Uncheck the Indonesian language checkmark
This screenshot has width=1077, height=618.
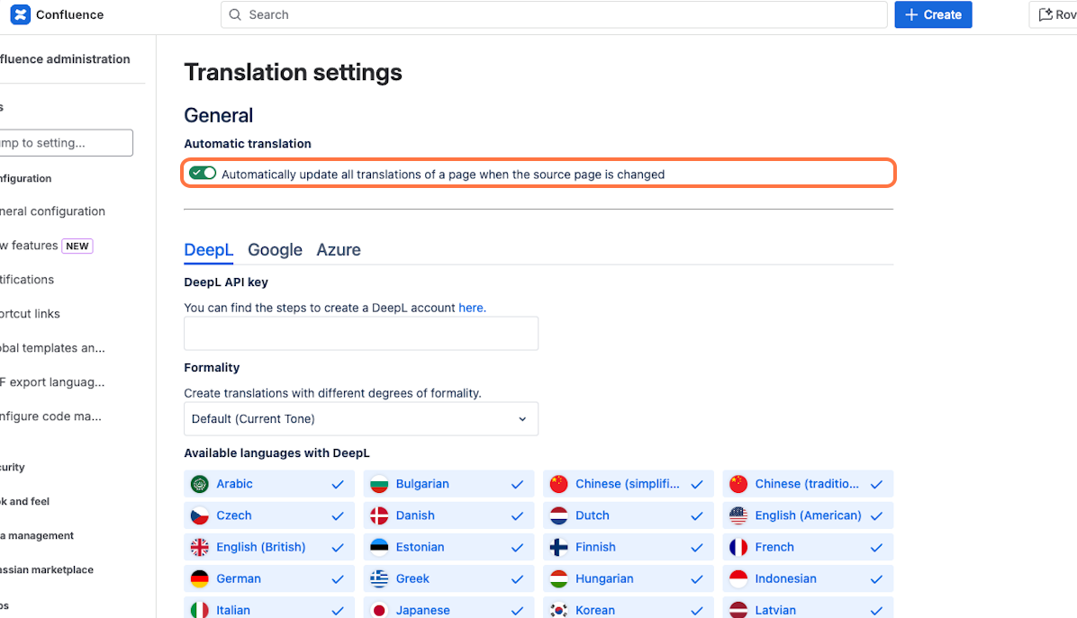pos(876,579)
